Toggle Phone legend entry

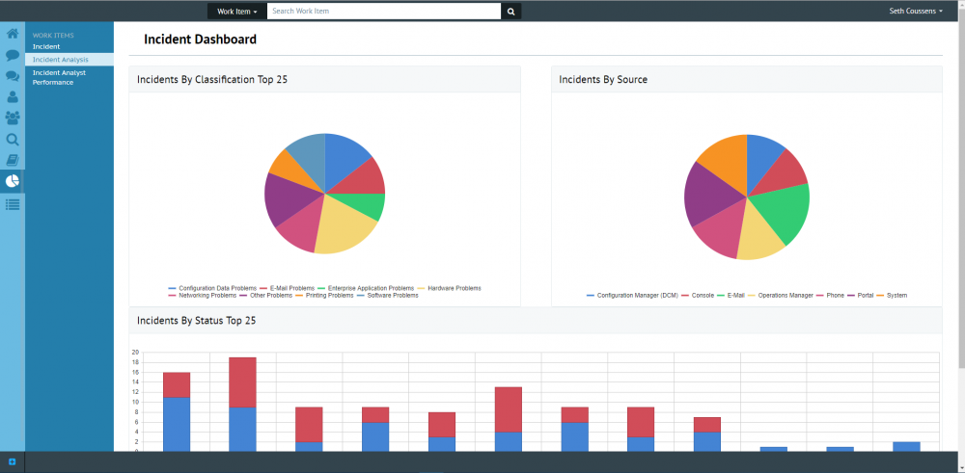coord(830,296)
